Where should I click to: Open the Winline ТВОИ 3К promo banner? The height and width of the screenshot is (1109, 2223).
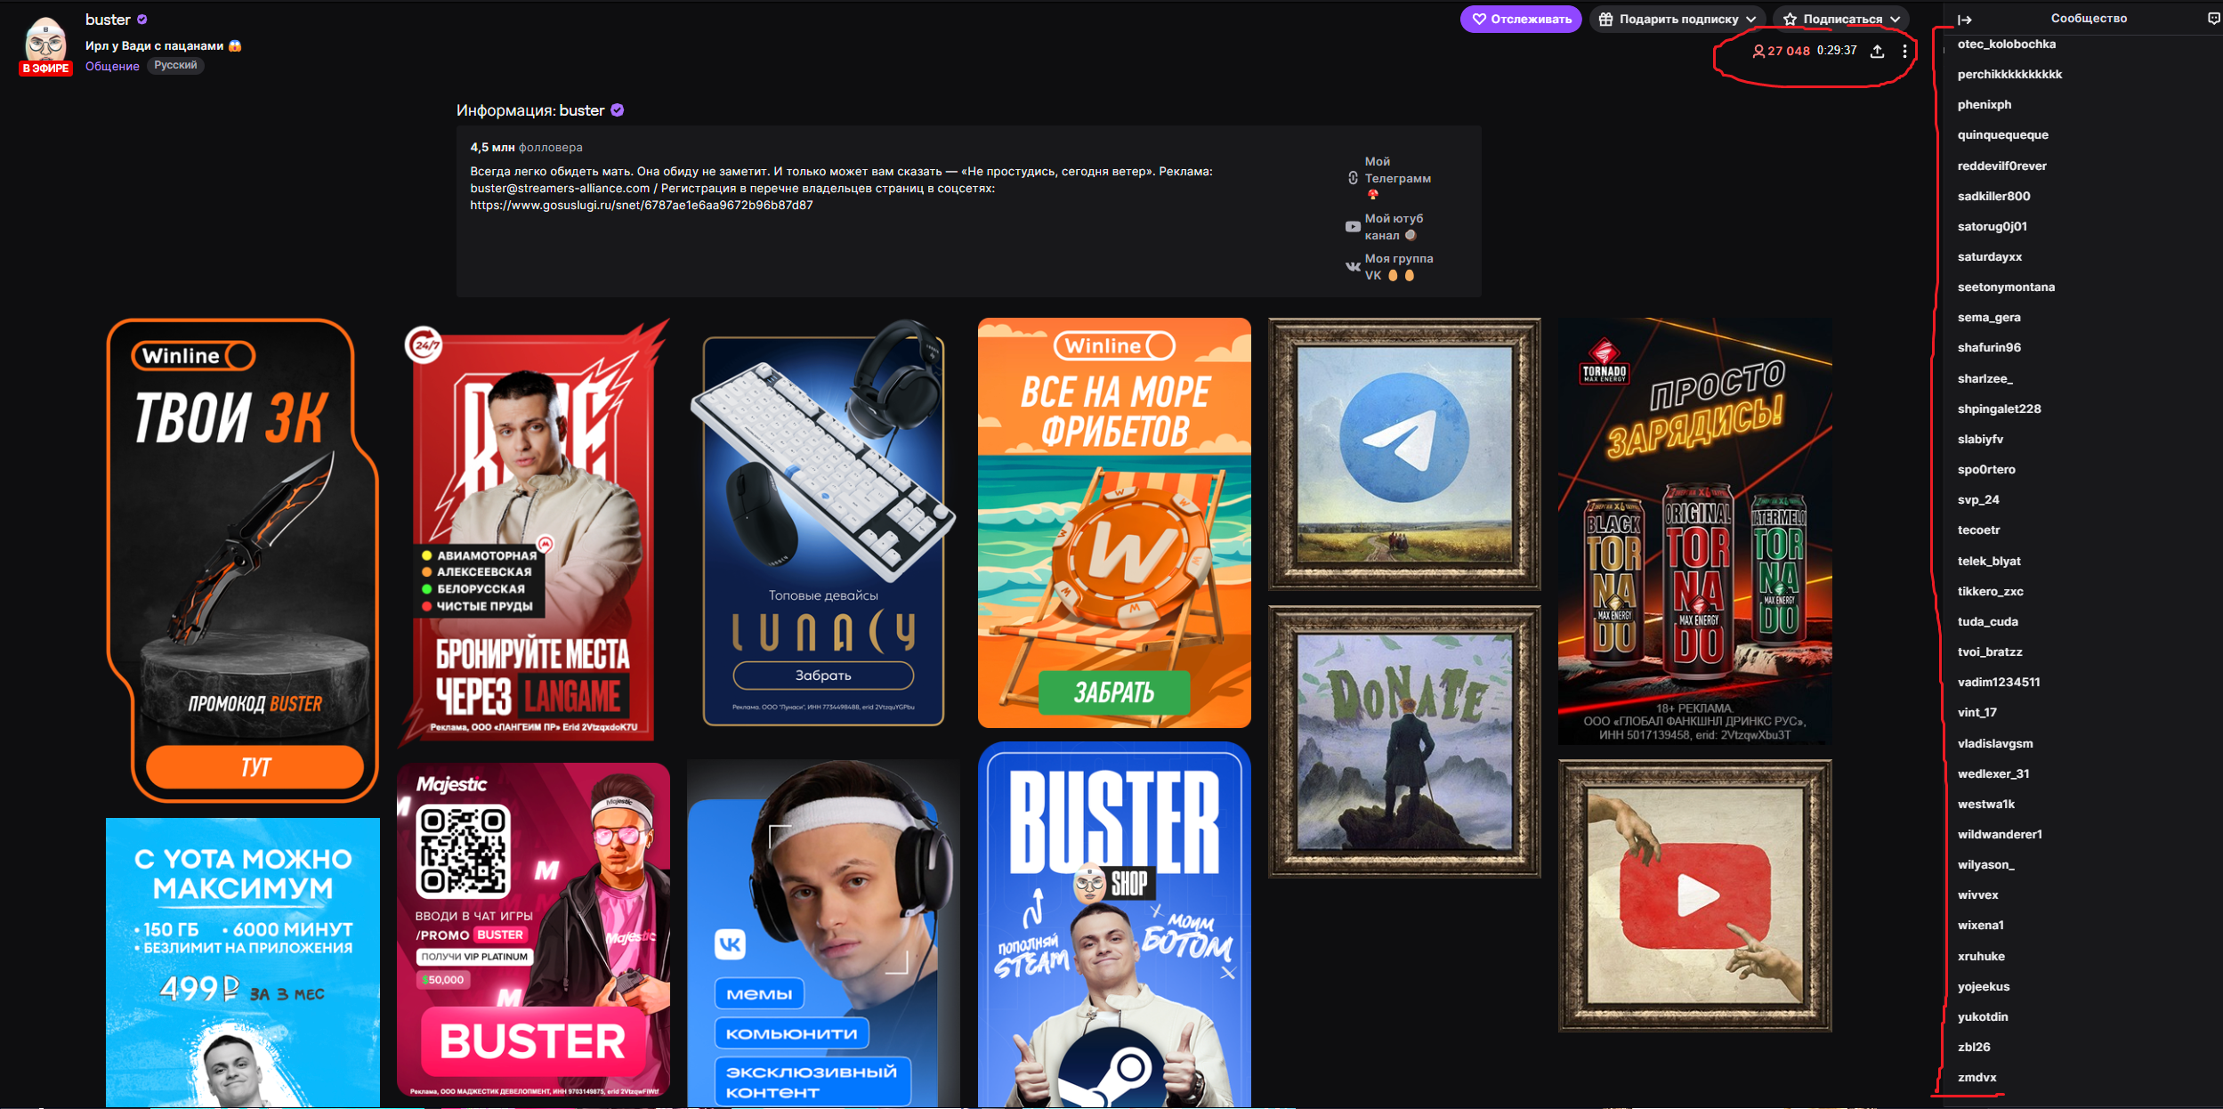point(242,561)
